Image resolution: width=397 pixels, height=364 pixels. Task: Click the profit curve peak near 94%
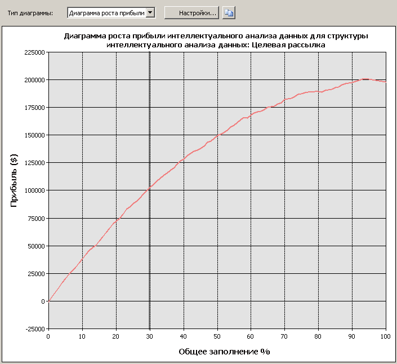coord(365,79)
